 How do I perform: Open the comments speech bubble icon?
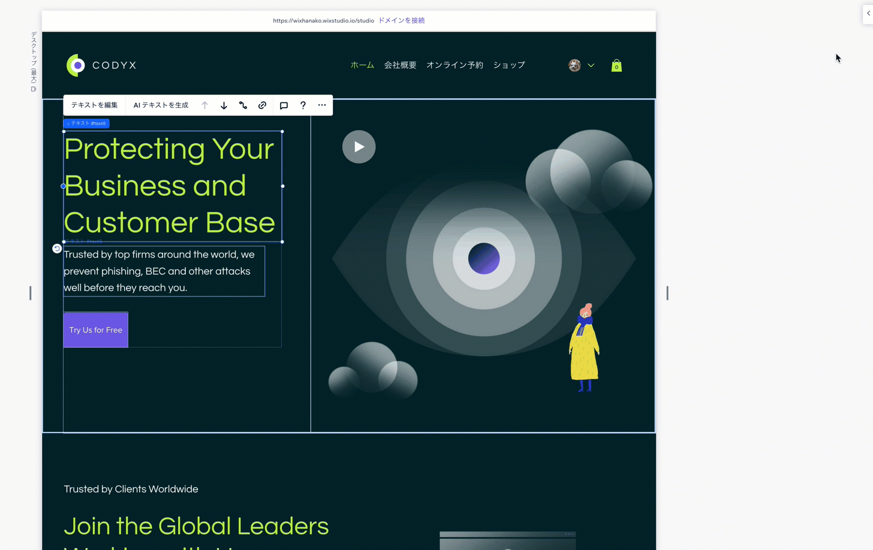284,105
